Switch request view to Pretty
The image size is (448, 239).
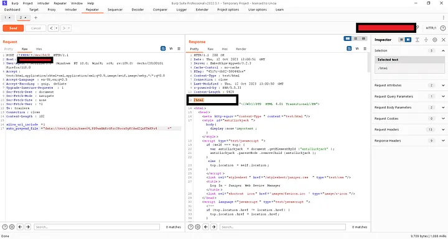(9, 49)
